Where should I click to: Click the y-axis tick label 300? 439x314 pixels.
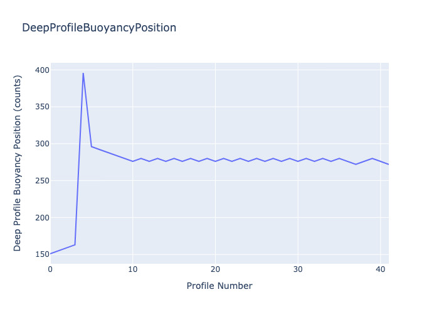41,144
